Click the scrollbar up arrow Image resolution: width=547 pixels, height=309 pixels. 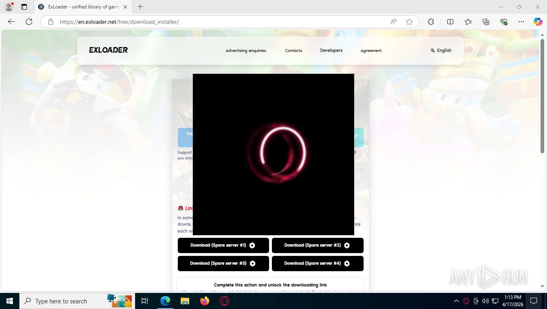point(542,35)
